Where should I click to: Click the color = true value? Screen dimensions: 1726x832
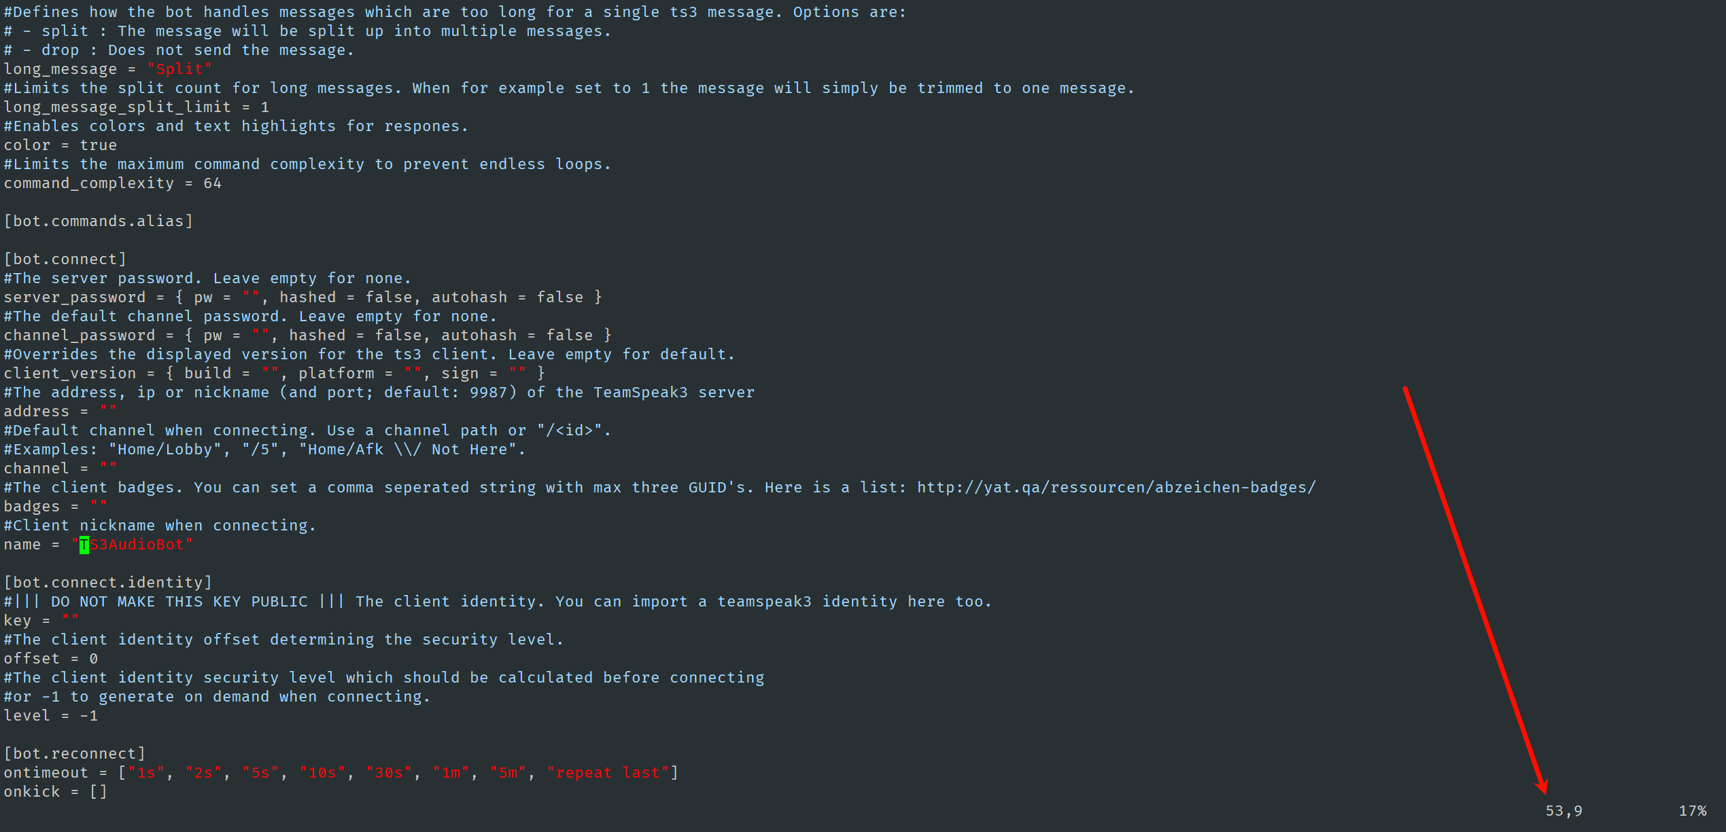point(99,145)
